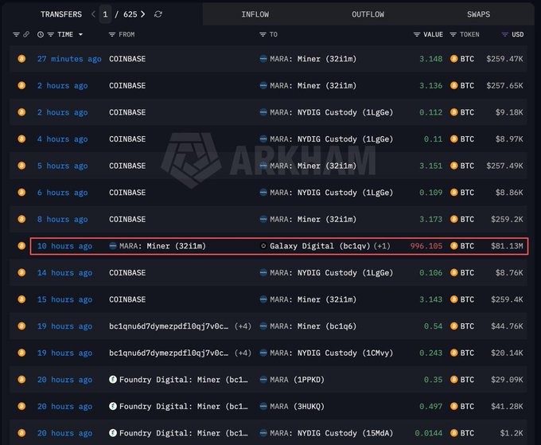Image resolution: width=541 pixels, height=445 pixels.
Task: Open MARA: NYDIG Custody (15MdA) recipient
Action: [x=331, y=433]
